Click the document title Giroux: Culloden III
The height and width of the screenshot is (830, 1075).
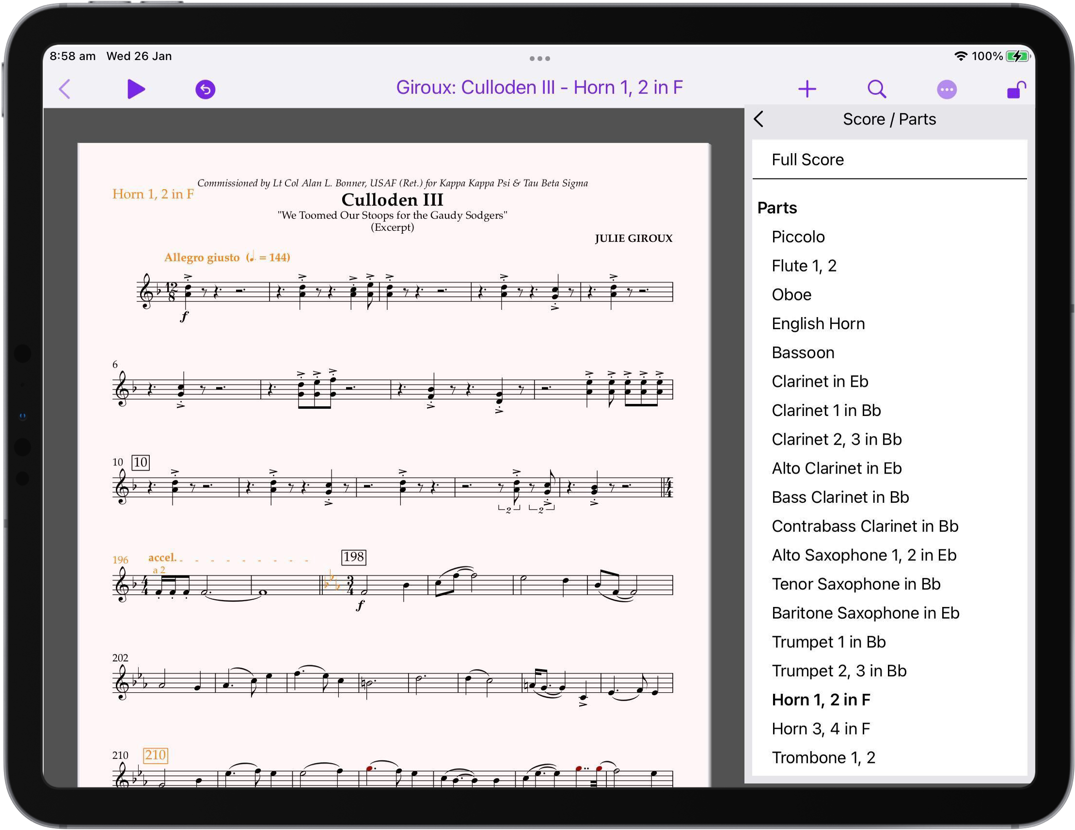coord(539,88)
